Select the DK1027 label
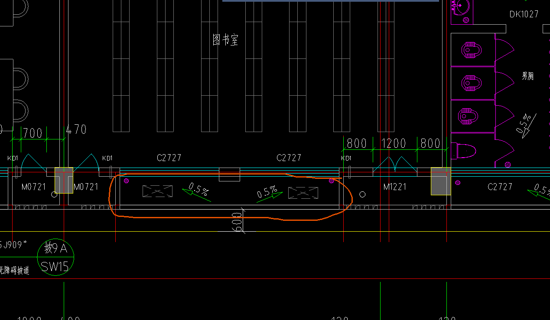The width and height of the screenshot is (550, 320). (x=524, y=14)
